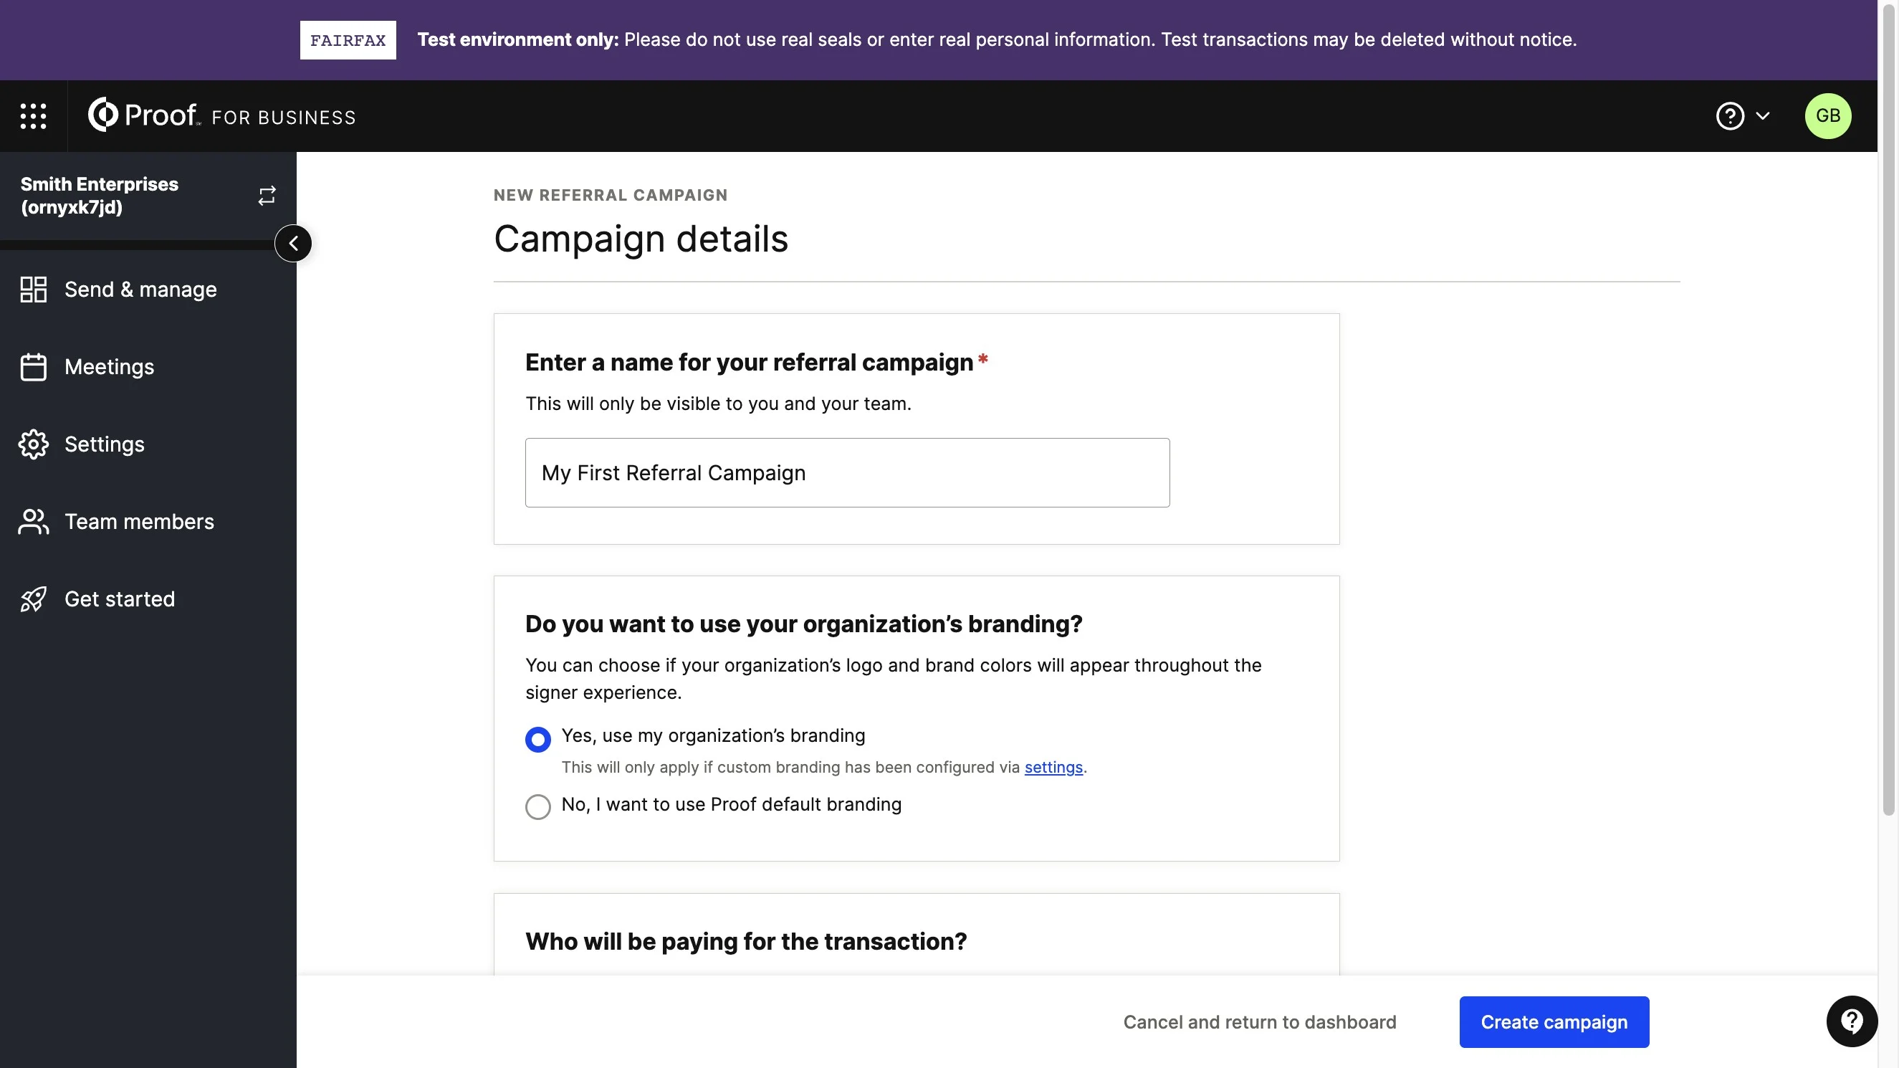Open the help question mark icon in header
The height and width of the screenshot is (1068, 1899).
tap(1729, 116)
